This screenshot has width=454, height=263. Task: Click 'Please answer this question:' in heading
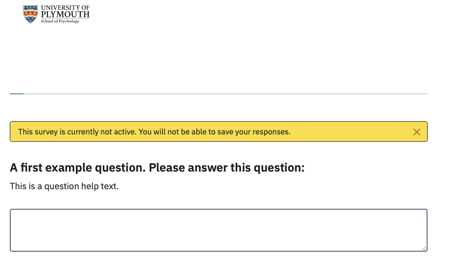coord(227,168)
